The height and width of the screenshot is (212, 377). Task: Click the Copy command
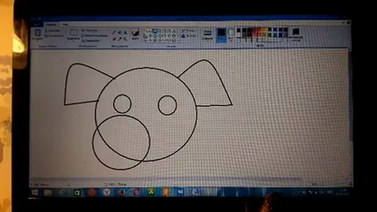tap(54, 36)
